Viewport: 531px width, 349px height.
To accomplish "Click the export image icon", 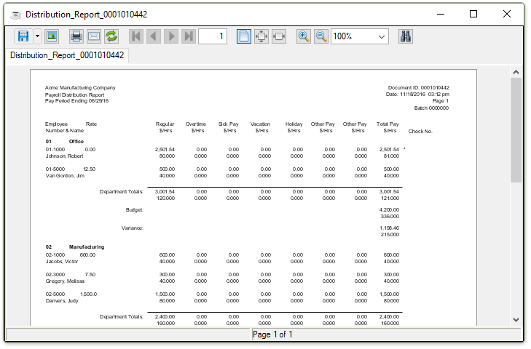I will coord(52,36).
